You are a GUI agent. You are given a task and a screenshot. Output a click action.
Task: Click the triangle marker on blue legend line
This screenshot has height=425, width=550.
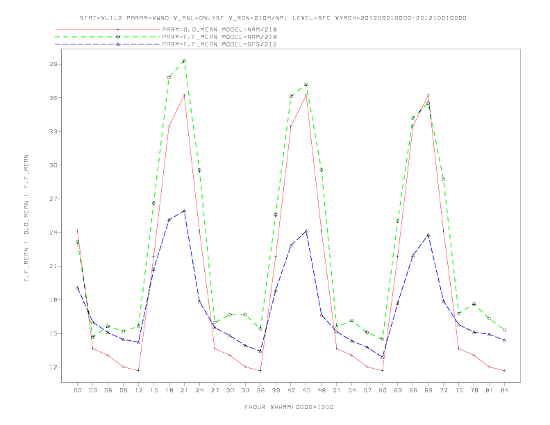point(118,44)
